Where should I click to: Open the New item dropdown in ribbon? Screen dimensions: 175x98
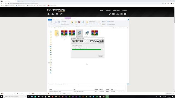pyautogui.click(x=92, y=22)
